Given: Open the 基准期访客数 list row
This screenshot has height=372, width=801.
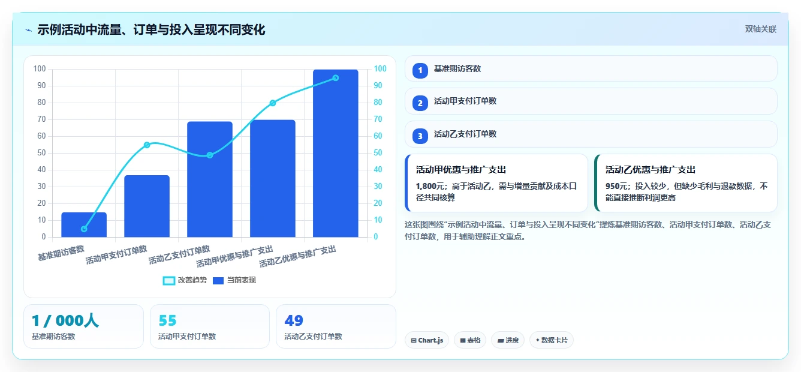Looking at the screenshot, I should point(591,68).
